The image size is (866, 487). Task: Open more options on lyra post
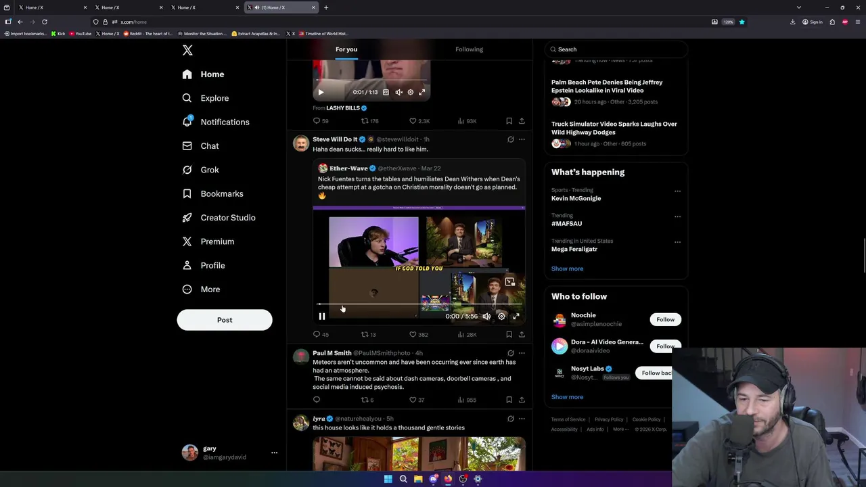(x=522, y=419)
